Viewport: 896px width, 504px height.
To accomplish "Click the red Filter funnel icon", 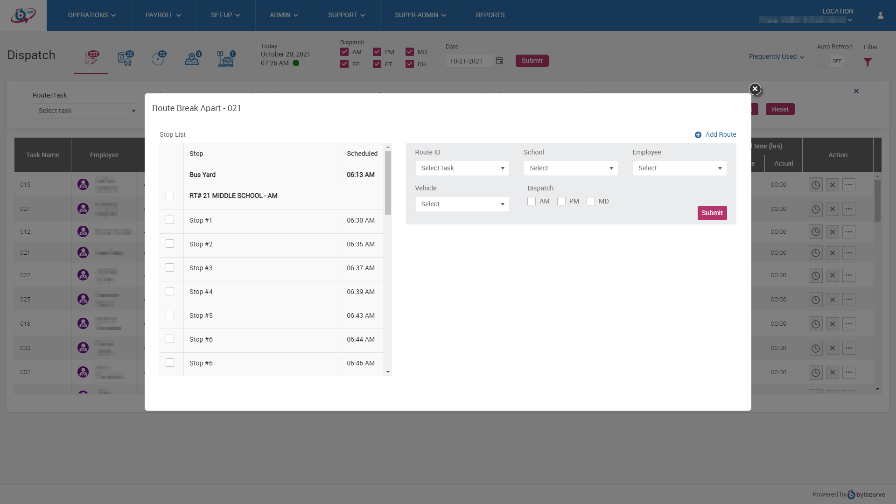I will [x=868, y=62].
